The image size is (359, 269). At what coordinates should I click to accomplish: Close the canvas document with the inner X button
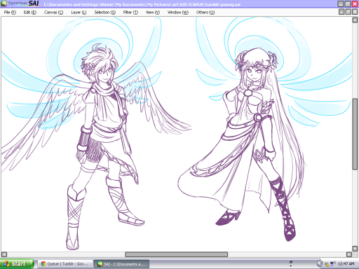pyautogui.click(x=355, y=12)
